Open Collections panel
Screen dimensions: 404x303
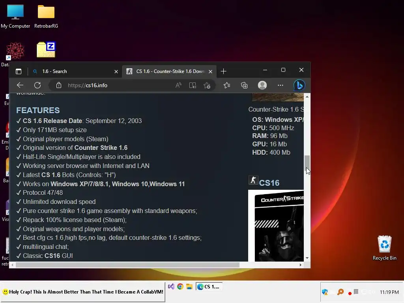click(244, 85)
